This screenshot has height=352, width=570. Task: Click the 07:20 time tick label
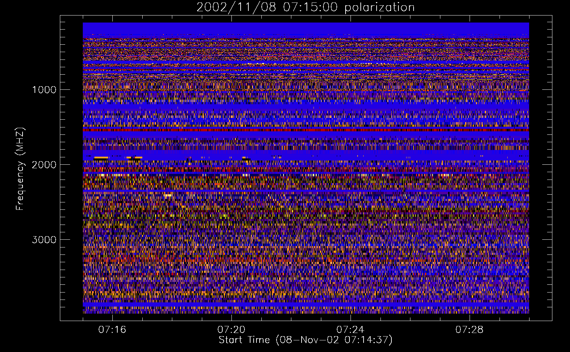[231, 330]
